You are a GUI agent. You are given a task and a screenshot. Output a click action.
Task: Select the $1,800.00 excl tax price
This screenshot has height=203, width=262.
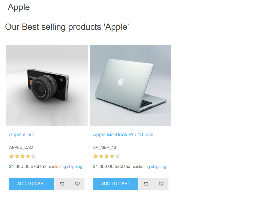112,166
